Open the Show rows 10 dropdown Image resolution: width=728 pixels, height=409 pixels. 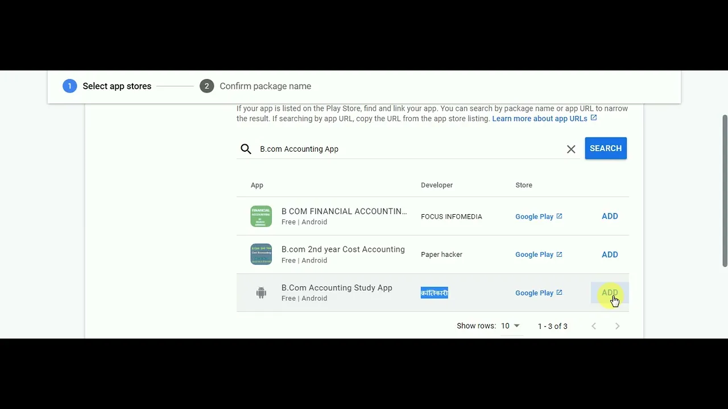tap(510, 326)
